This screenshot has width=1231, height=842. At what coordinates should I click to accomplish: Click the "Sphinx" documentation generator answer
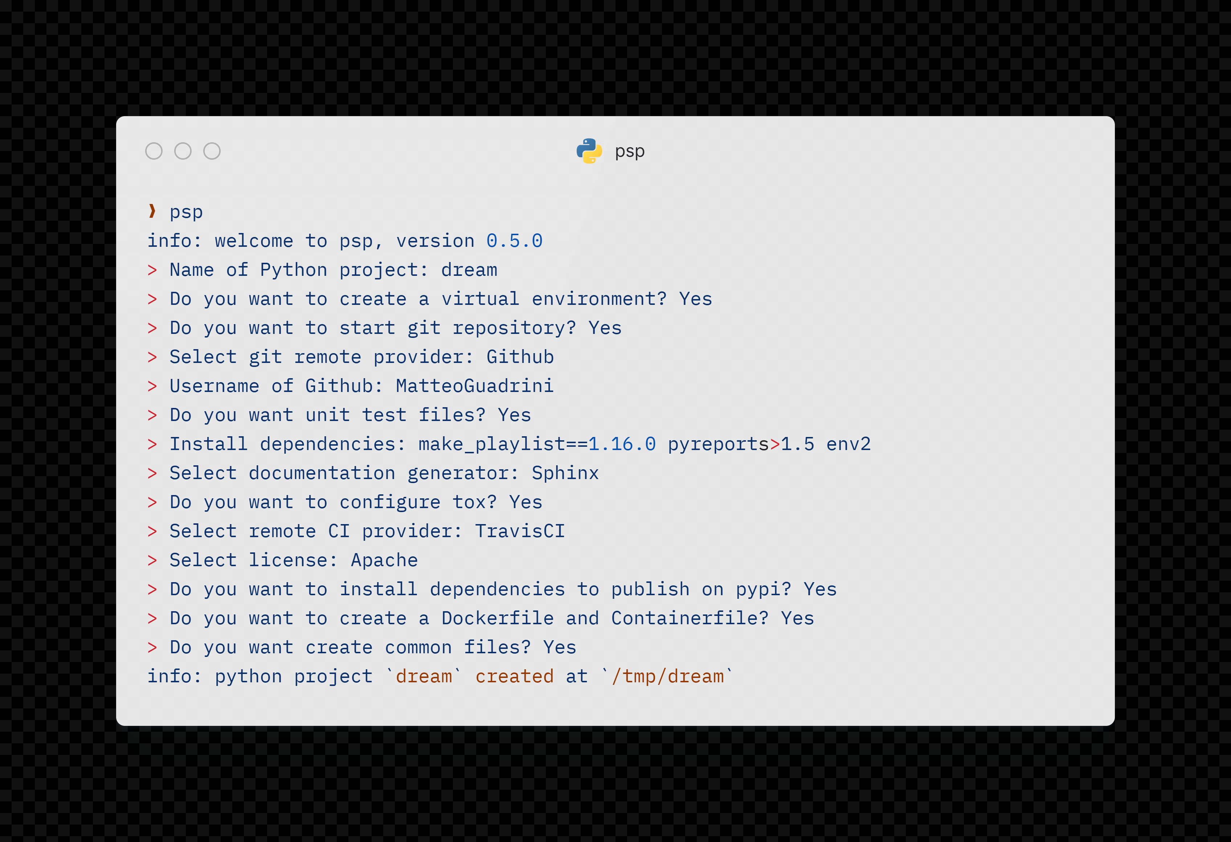pos(565,473)
